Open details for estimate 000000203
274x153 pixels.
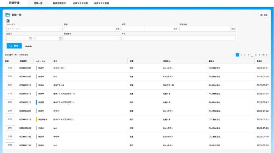point(10,76)
